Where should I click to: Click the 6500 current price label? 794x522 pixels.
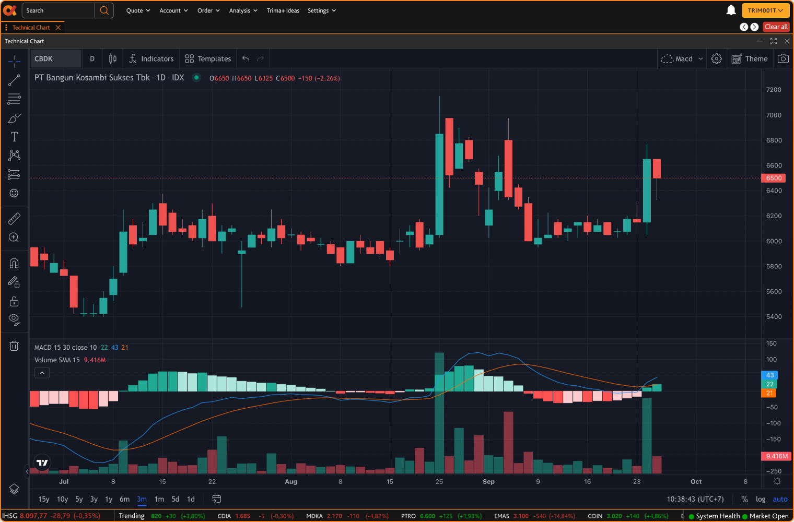[x=774, y=178]
